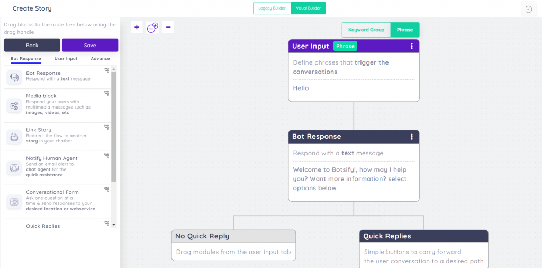The width and height of the screenshot is (542, 268).
Task: Click the history undo icon at top right
Action: tap(529, 9)
